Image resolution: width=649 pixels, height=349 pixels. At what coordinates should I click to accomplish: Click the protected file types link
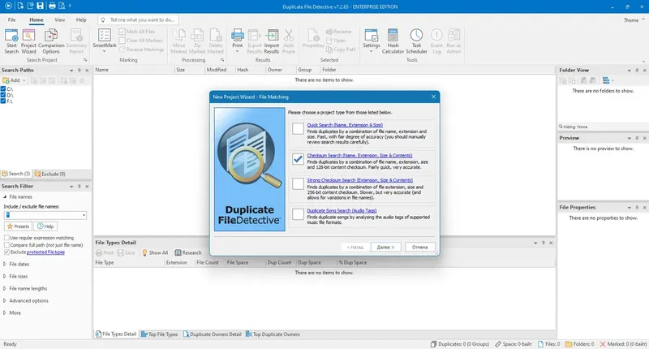(x=45, y=252)
